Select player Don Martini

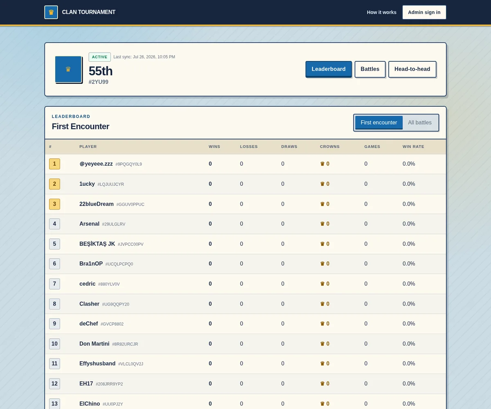click(x=95, y=344)
